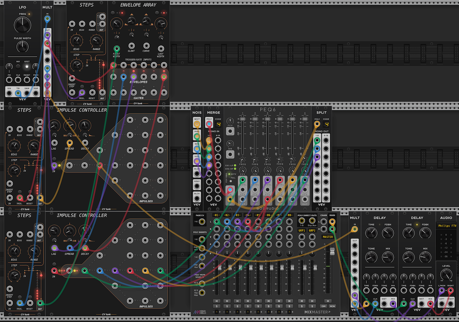
Task: Click the MERGE POLY output jack
Action: 209,124
